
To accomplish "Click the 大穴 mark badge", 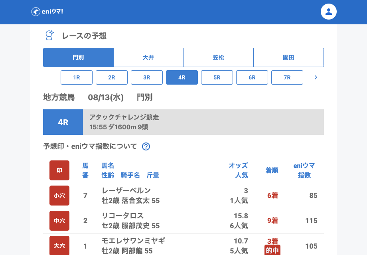I will click(x=59, y=245).
